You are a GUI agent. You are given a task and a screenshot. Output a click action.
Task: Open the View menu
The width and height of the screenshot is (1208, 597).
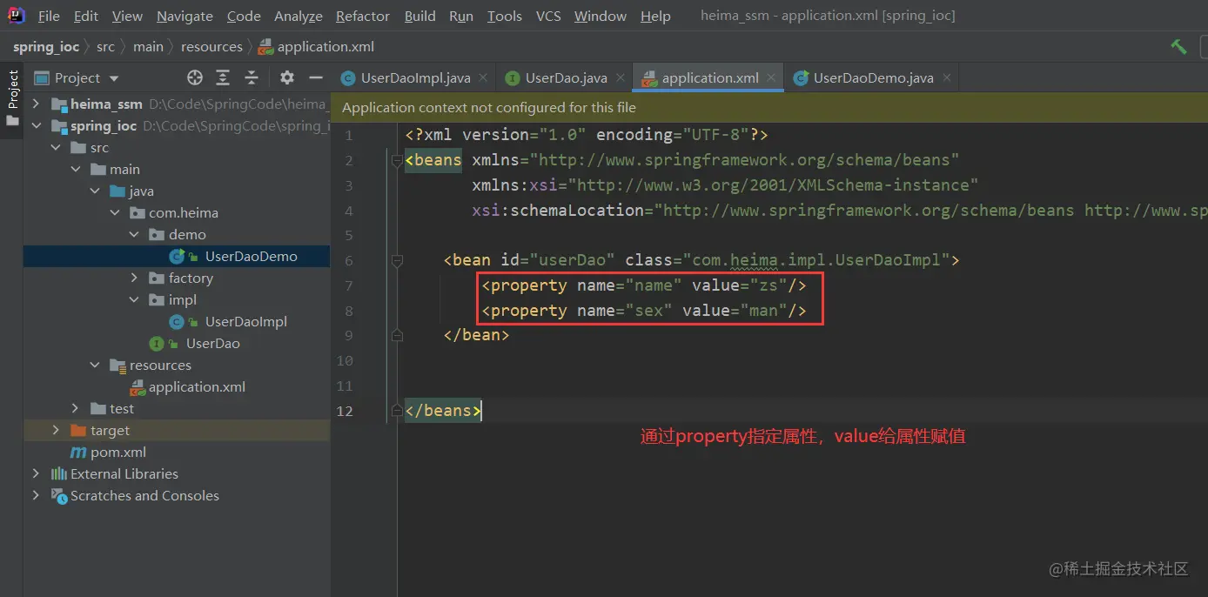click(127, 17)
